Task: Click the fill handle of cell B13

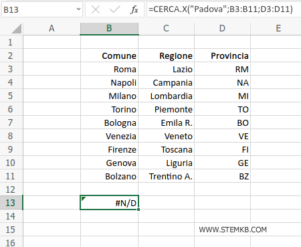Action: (138, 210)
